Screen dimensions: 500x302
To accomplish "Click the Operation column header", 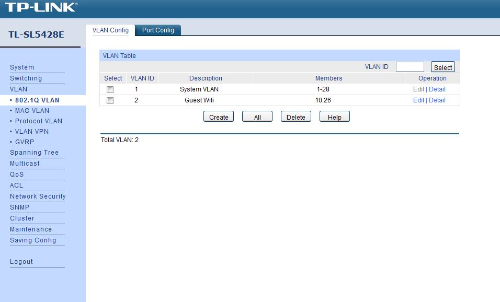I will pos(433,78).
